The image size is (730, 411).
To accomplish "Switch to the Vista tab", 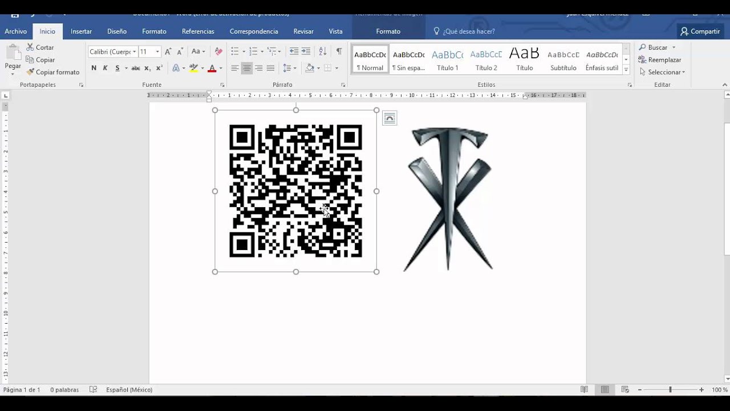I will pos(335,31).
